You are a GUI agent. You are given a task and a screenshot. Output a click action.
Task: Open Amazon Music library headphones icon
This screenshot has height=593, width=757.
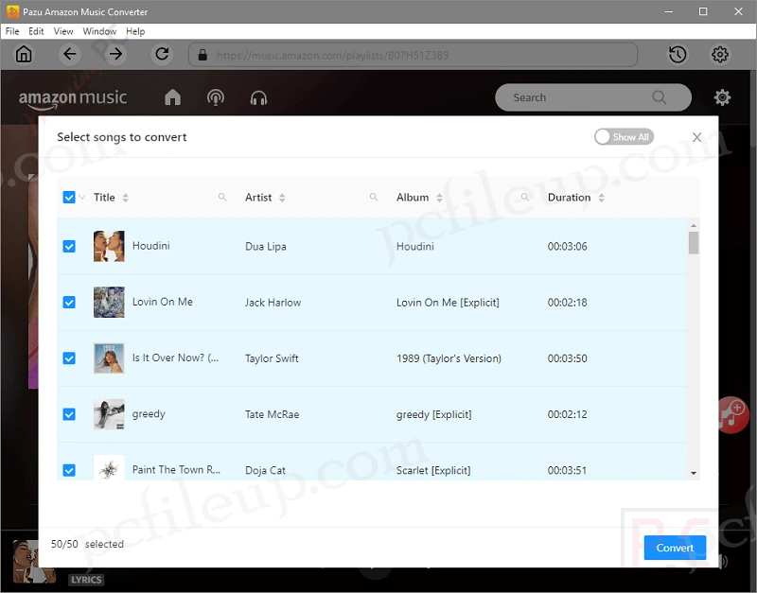[x=258, y=97]
